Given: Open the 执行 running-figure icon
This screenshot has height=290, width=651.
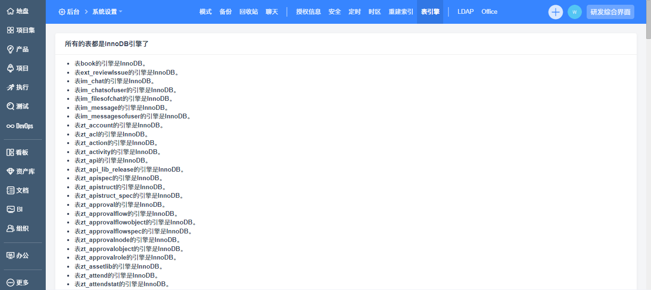Looking at the screenshot, I should point(10,87).
